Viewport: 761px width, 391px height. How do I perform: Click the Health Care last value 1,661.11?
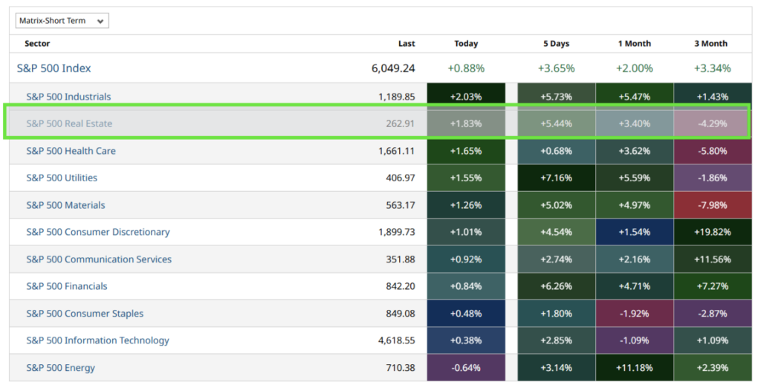pyautogui.click(x=397, y=151)
